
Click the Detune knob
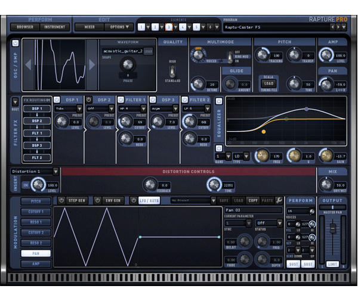pos(198,84)
